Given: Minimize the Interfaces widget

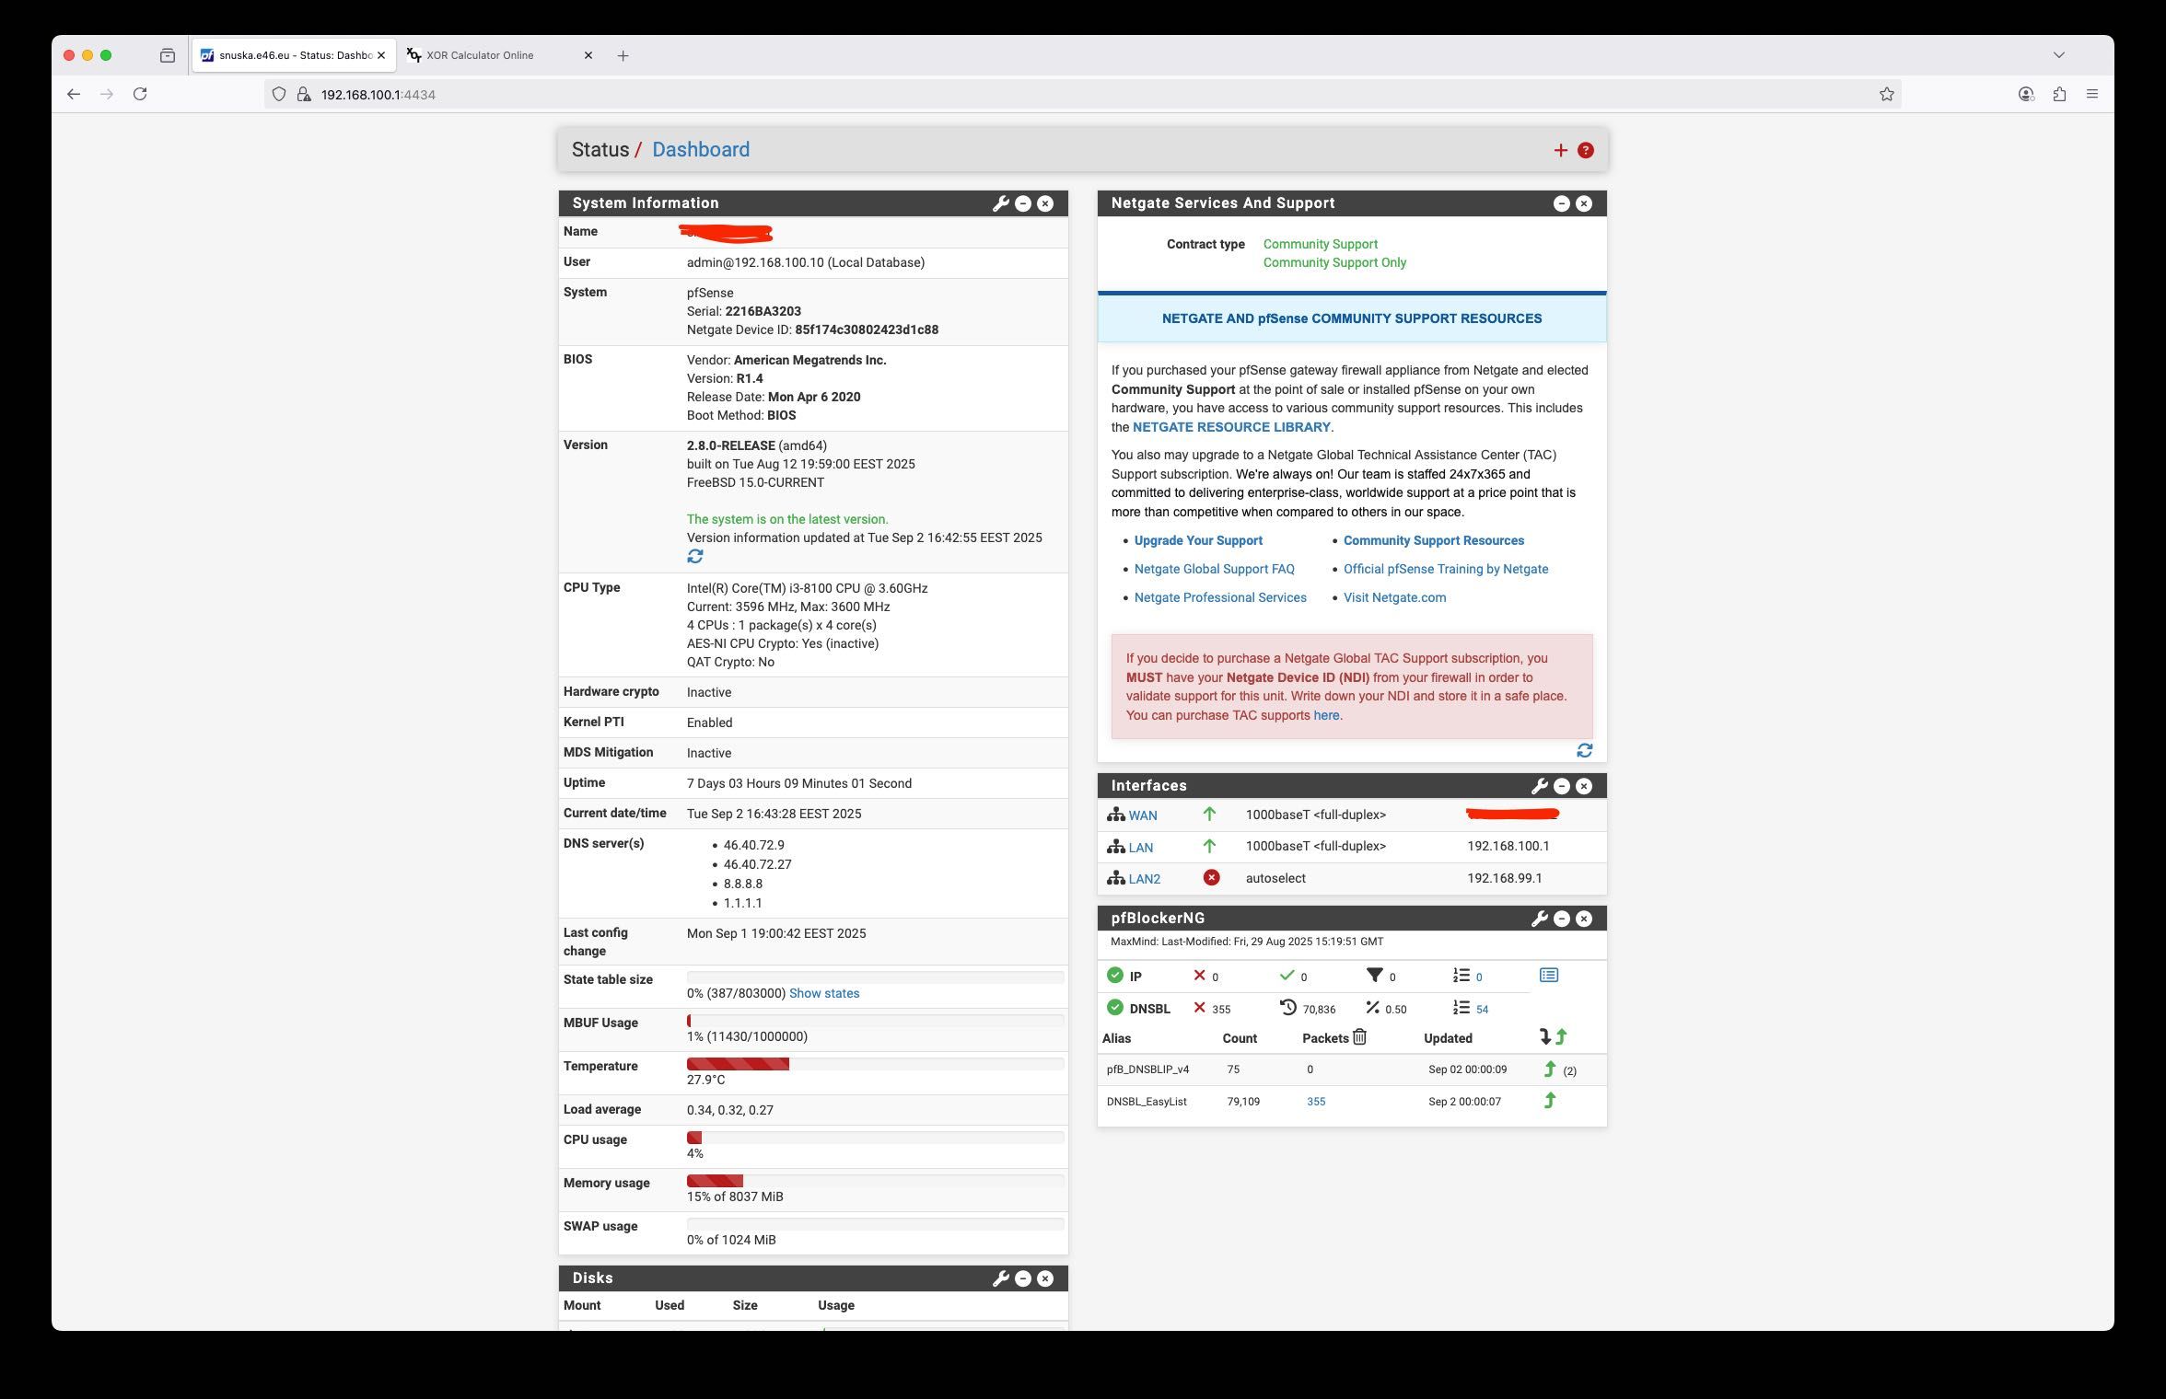Looking at the screenshot, I should pyautogui.click(x=1562, y=786).
